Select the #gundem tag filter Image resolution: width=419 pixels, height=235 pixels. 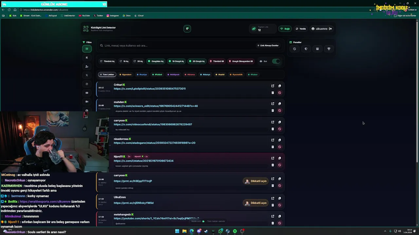pyautogui.click(x=125, y=74)
